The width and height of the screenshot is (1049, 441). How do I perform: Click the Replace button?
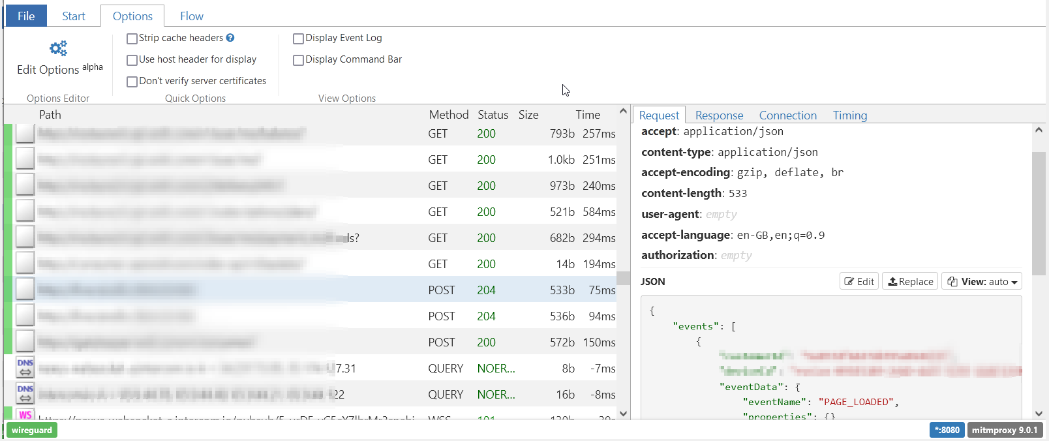910,281
